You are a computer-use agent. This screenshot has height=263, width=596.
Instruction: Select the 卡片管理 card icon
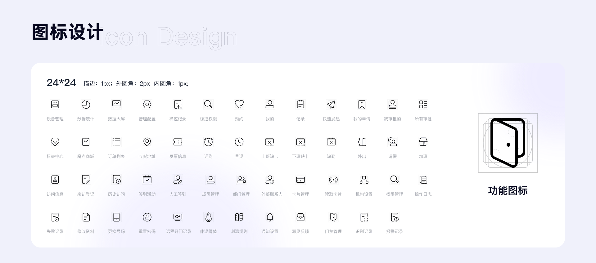point(300,180)
